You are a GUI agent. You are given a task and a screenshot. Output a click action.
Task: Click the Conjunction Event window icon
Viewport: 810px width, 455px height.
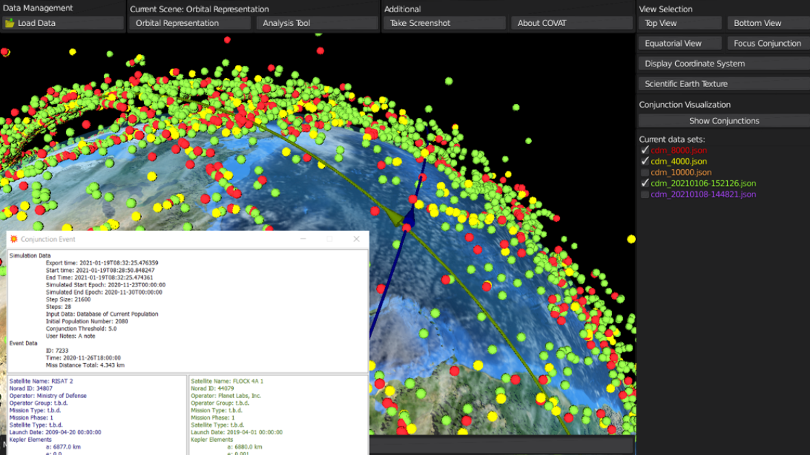tap(14, 239)
